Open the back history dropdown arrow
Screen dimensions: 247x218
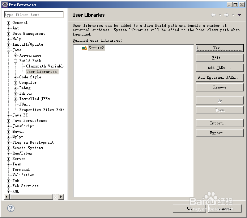(x=220, y=15)
